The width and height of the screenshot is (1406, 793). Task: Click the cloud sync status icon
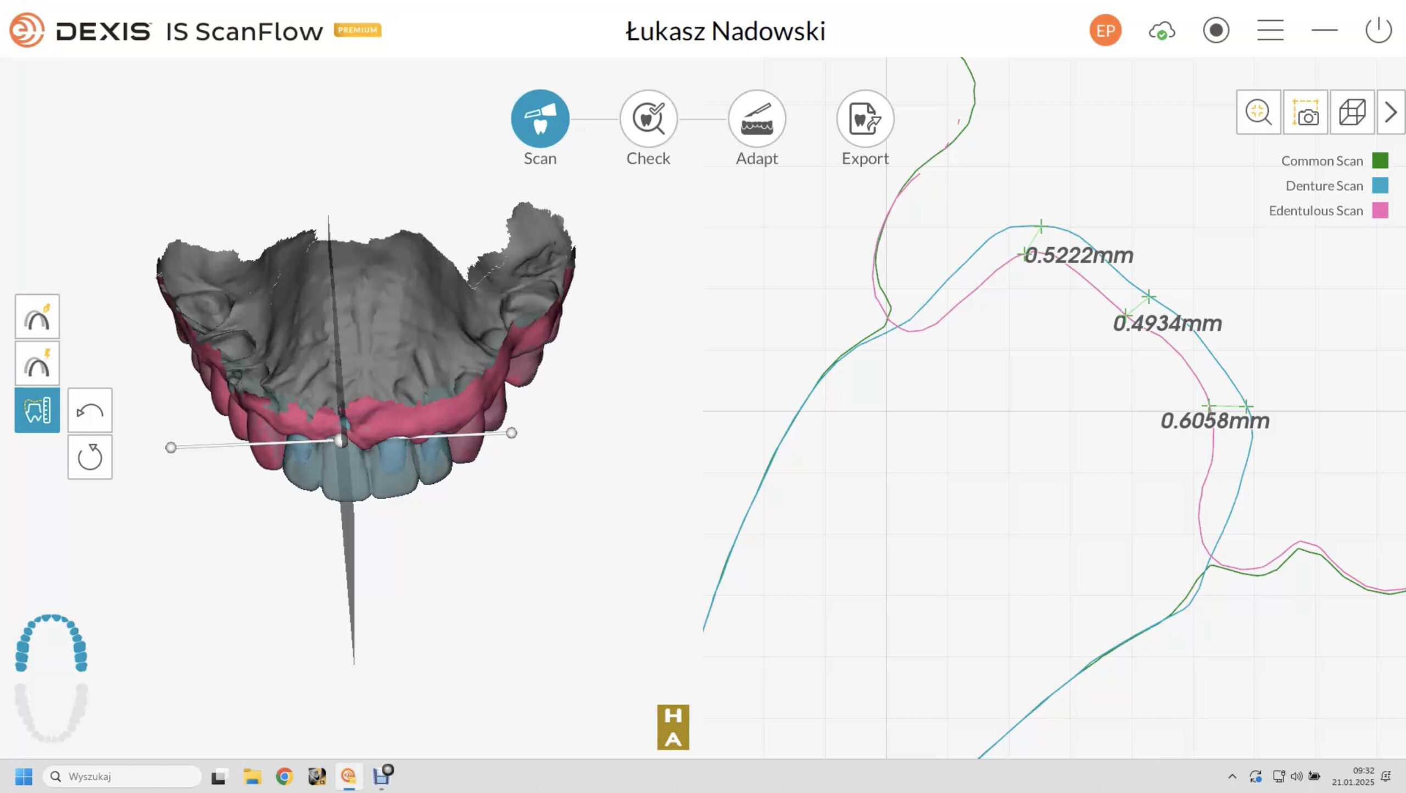pyautogui.click(x=1162, y=31)
